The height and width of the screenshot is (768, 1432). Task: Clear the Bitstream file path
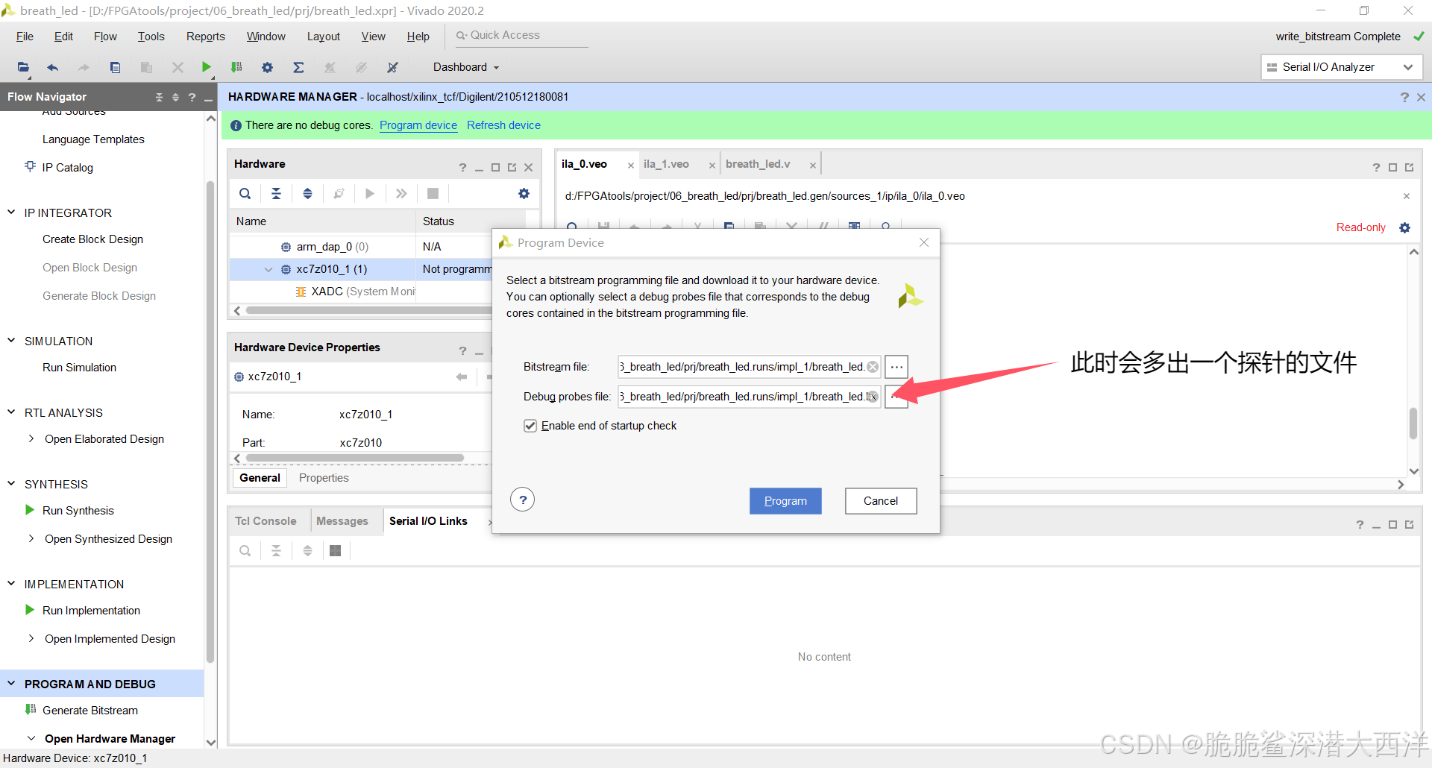coord(873,367)
